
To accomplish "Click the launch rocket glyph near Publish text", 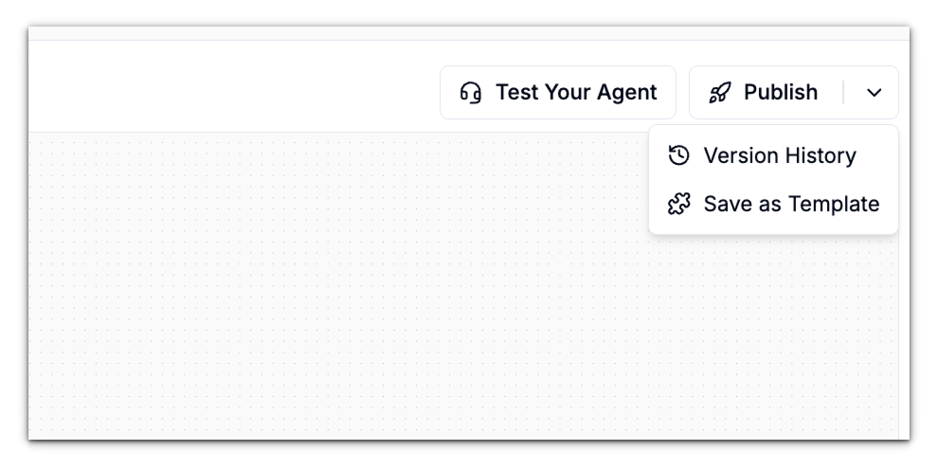I will coord(720,92).
